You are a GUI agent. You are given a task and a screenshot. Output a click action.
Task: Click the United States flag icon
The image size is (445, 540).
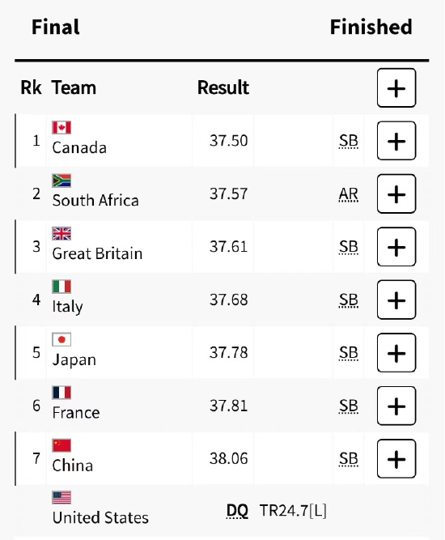click(x=61, y=498)
